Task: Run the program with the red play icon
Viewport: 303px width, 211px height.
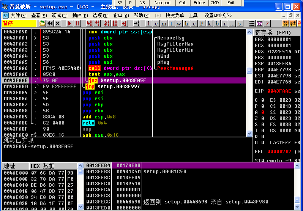Action: coord(69,24)
